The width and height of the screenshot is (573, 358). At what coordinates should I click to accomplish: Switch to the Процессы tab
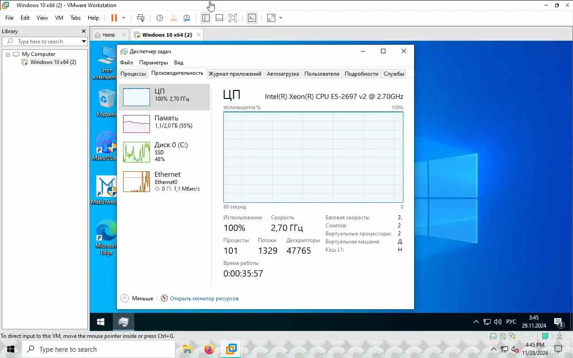tap(133, 74)
